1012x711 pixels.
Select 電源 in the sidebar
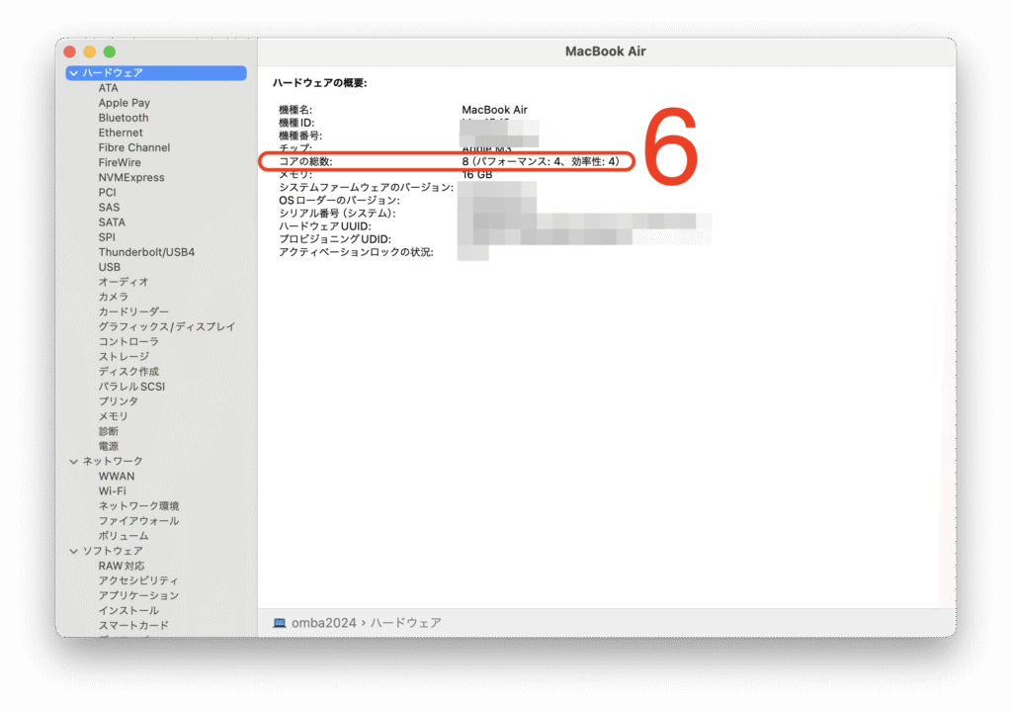(x=109, y=446)
